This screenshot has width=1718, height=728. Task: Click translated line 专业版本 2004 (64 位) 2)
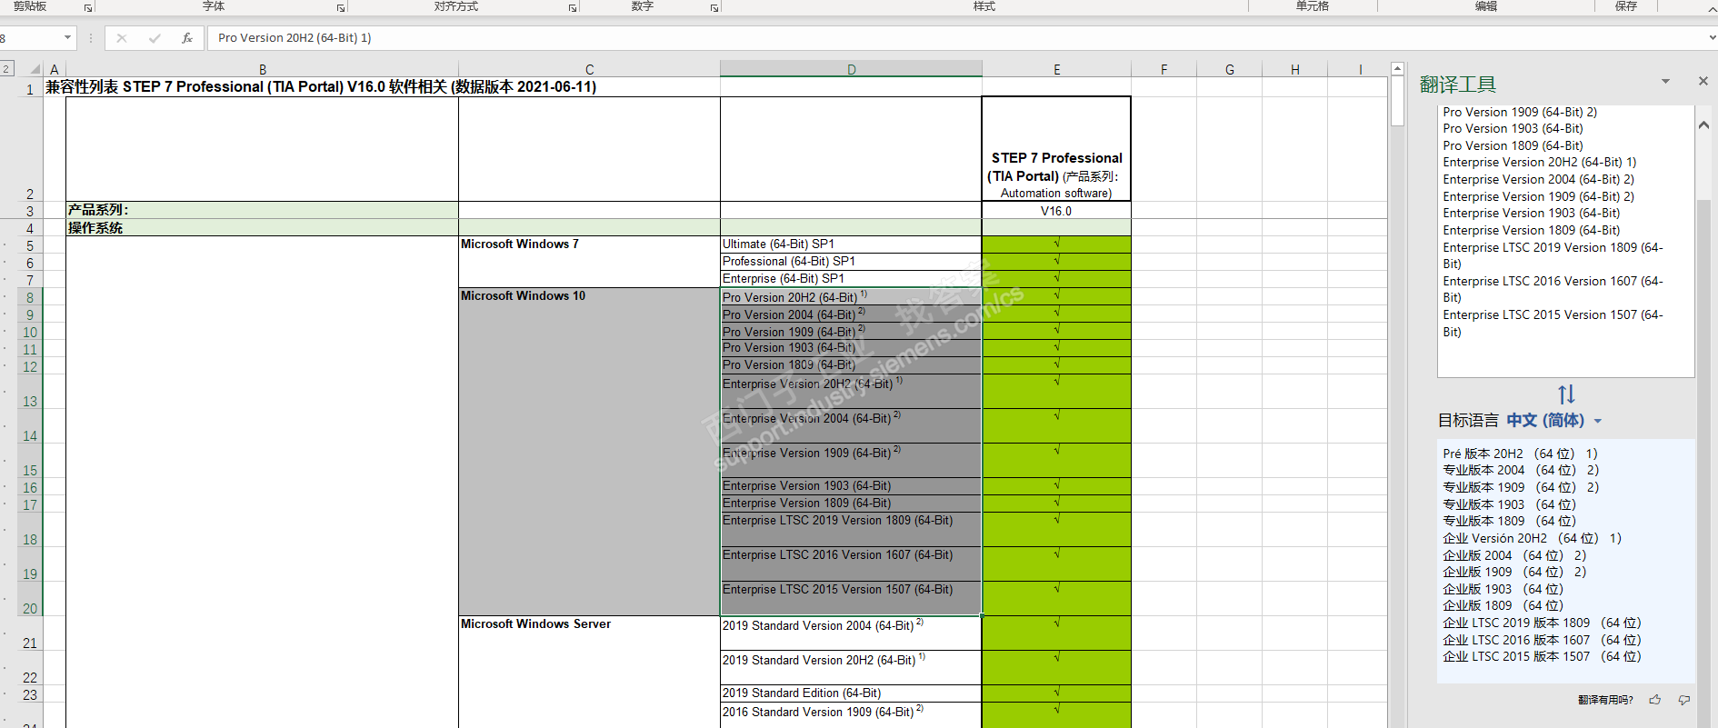(1521, 471)
